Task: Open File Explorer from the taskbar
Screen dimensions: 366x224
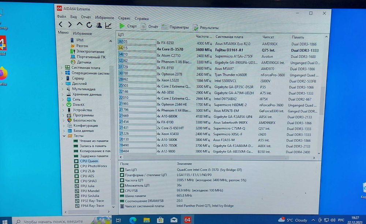Action: pyautogui.click(x=147, y=220)
